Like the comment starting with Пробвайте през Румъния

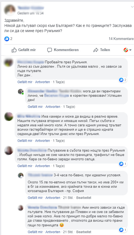(25, 82)
